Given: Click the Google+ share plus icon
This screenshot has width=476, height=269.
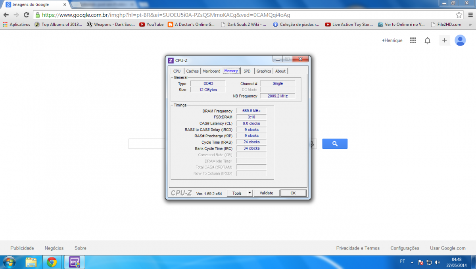Looking at the screenshot, I should pyautogui.click(x=445, y=40).
